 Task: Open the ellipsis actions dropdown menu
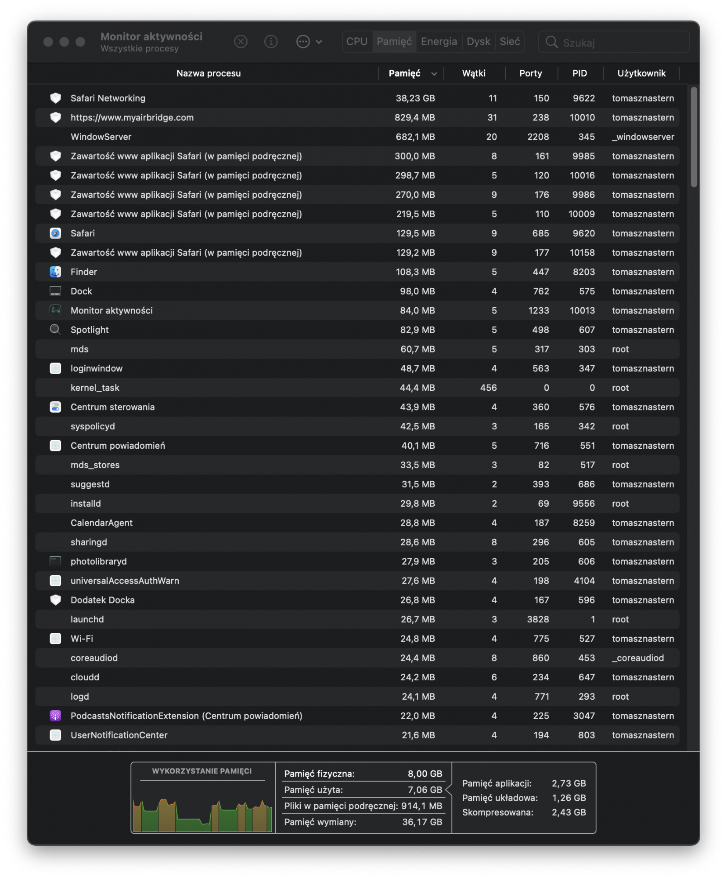click(x=309, y=42)
